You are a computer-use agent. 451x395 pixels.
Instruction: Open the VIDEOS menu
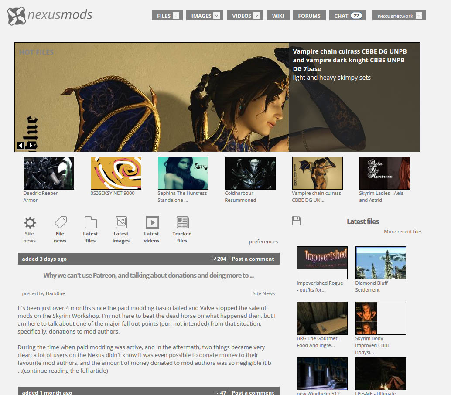[245, 16]
